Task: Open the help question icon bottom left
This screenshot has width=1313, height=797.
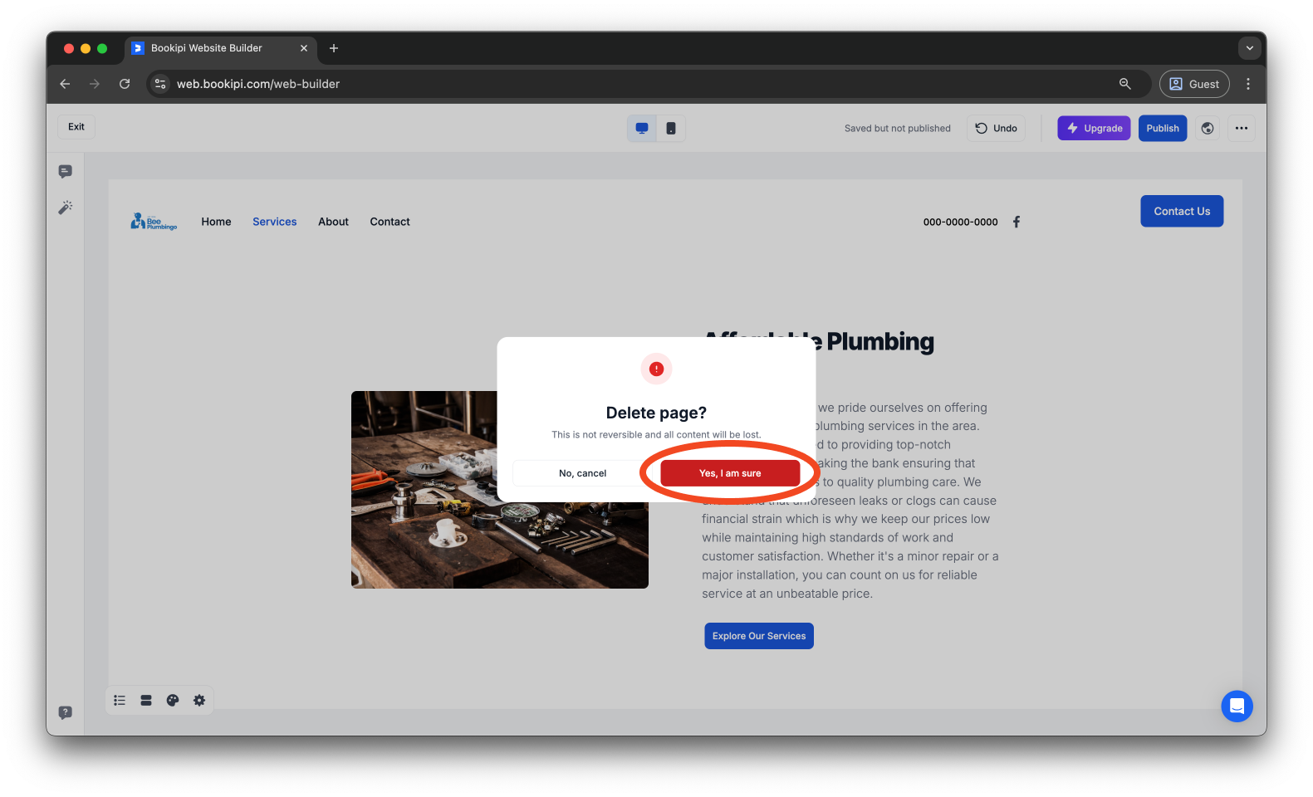Action: tap(66, 713)
